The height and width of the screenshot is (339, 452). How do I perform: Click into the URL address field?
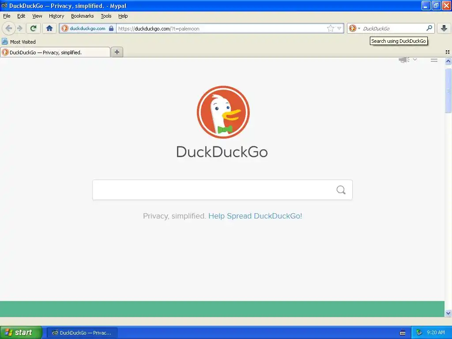click(x=222, y=29)
